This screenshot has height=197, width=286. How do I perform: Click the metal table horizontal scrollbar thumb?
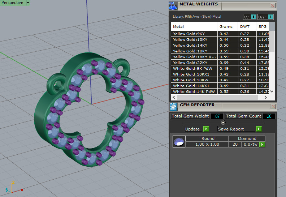[x=217, y=98]
